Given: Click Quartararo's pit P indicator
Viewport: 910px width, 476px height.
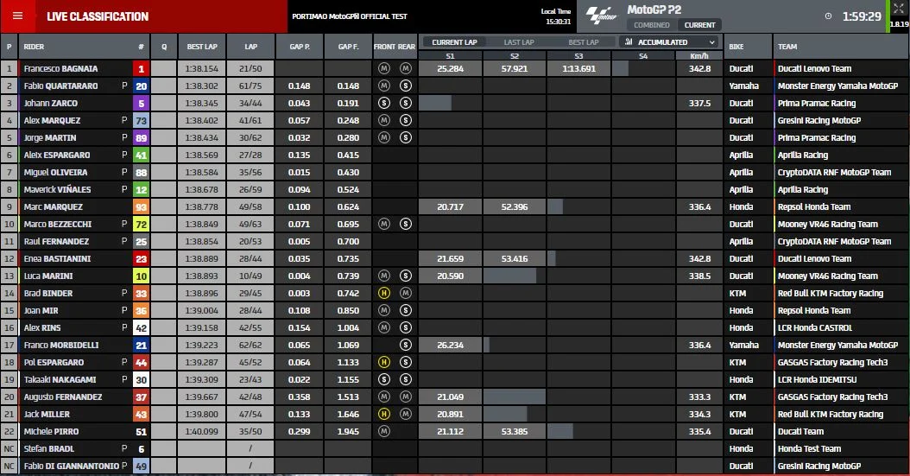Looking at the screenshot, I should pyautogui.click(x=124, y=86).
